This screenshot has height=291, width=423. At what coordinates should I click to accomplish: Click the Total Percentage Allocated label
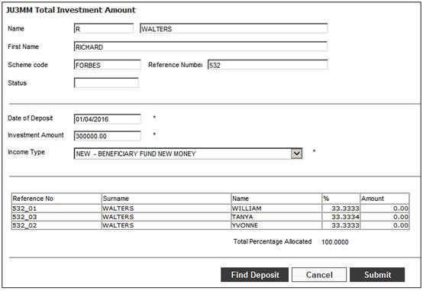(x=273, y=241)
